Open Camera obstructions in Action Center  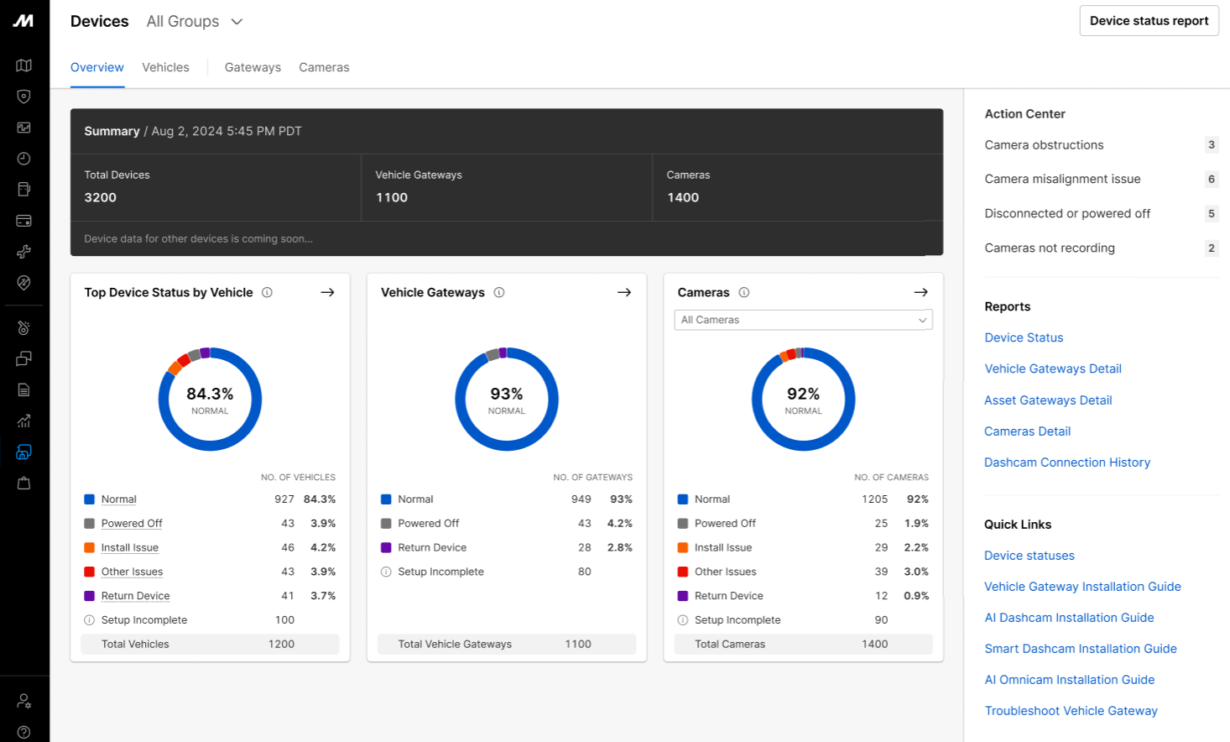point(1044,145)
